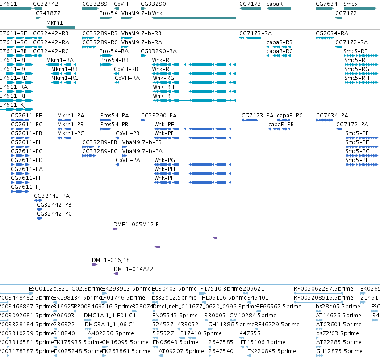The height and width of the screenshot is (358, 380).
Task: Click transcript Wnk-RH
Action: coord(163,87)
